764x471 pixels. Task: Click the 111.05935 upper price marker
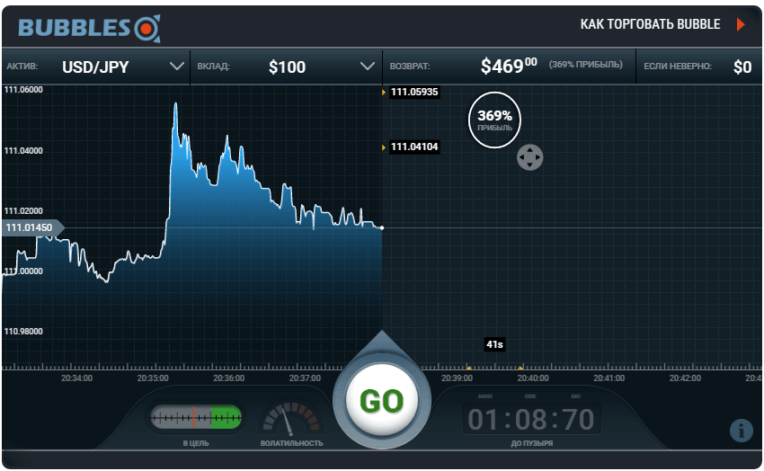(414, 92)
